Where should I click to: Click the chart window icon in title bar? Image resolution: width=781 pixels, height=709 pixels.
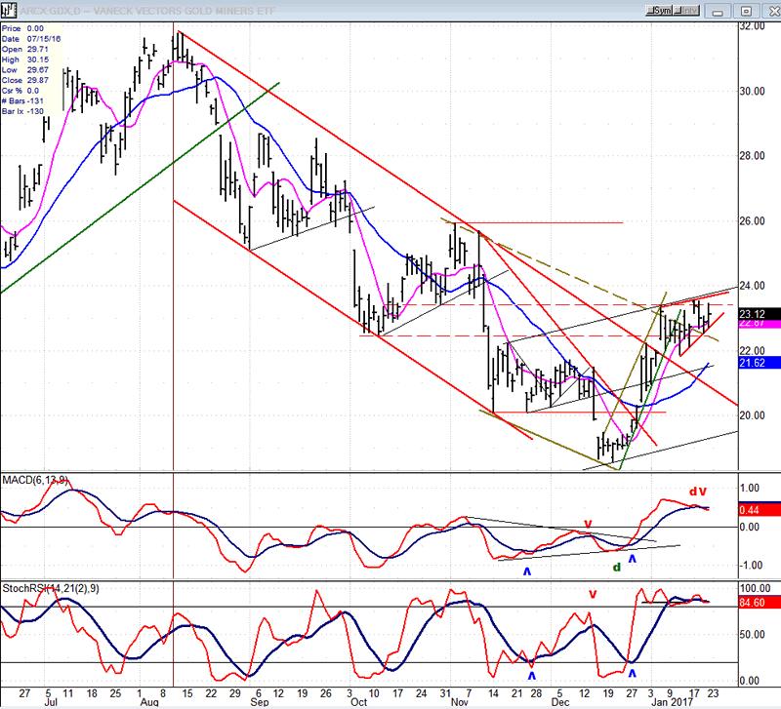click(x=8, y=10)
